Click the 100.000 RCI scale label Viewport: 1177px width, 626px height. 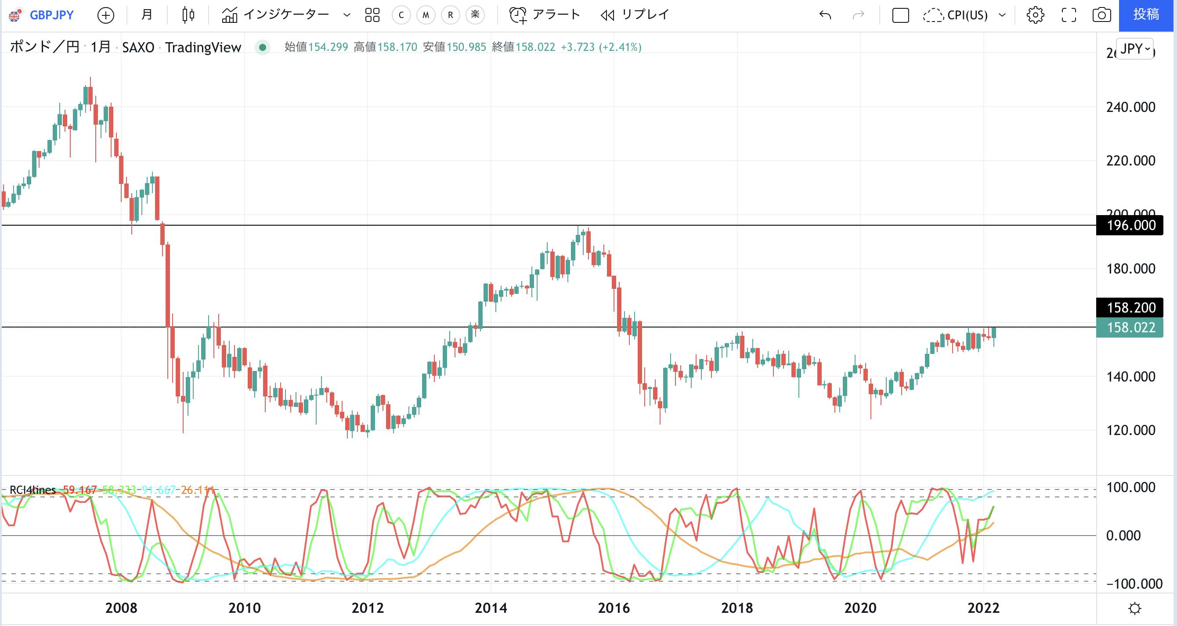tap(1130, 488)
